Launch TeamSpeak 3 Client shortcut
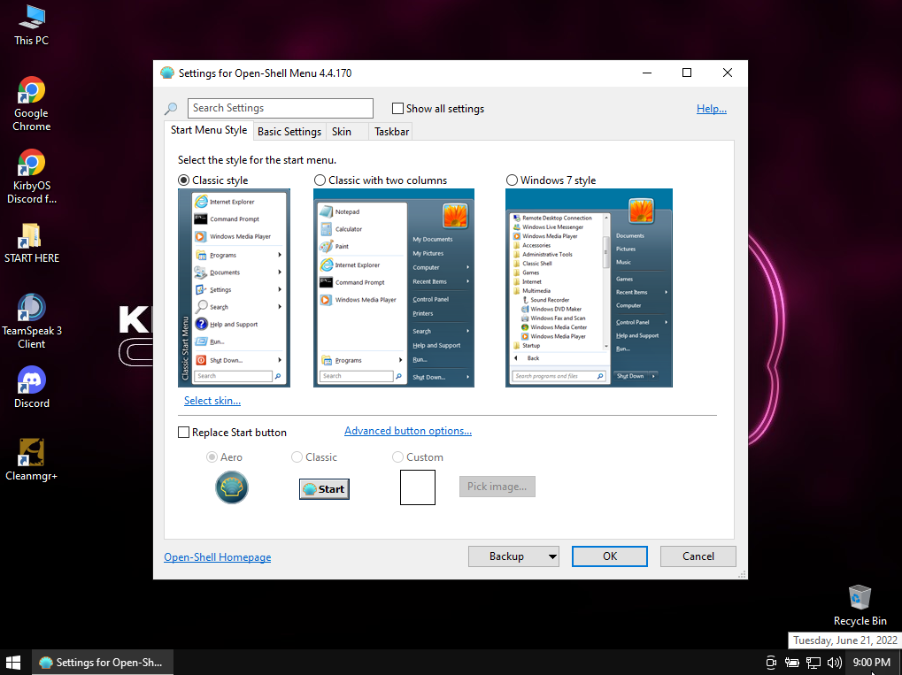Screen dimensions: 902x675 [x=32, y=321]
